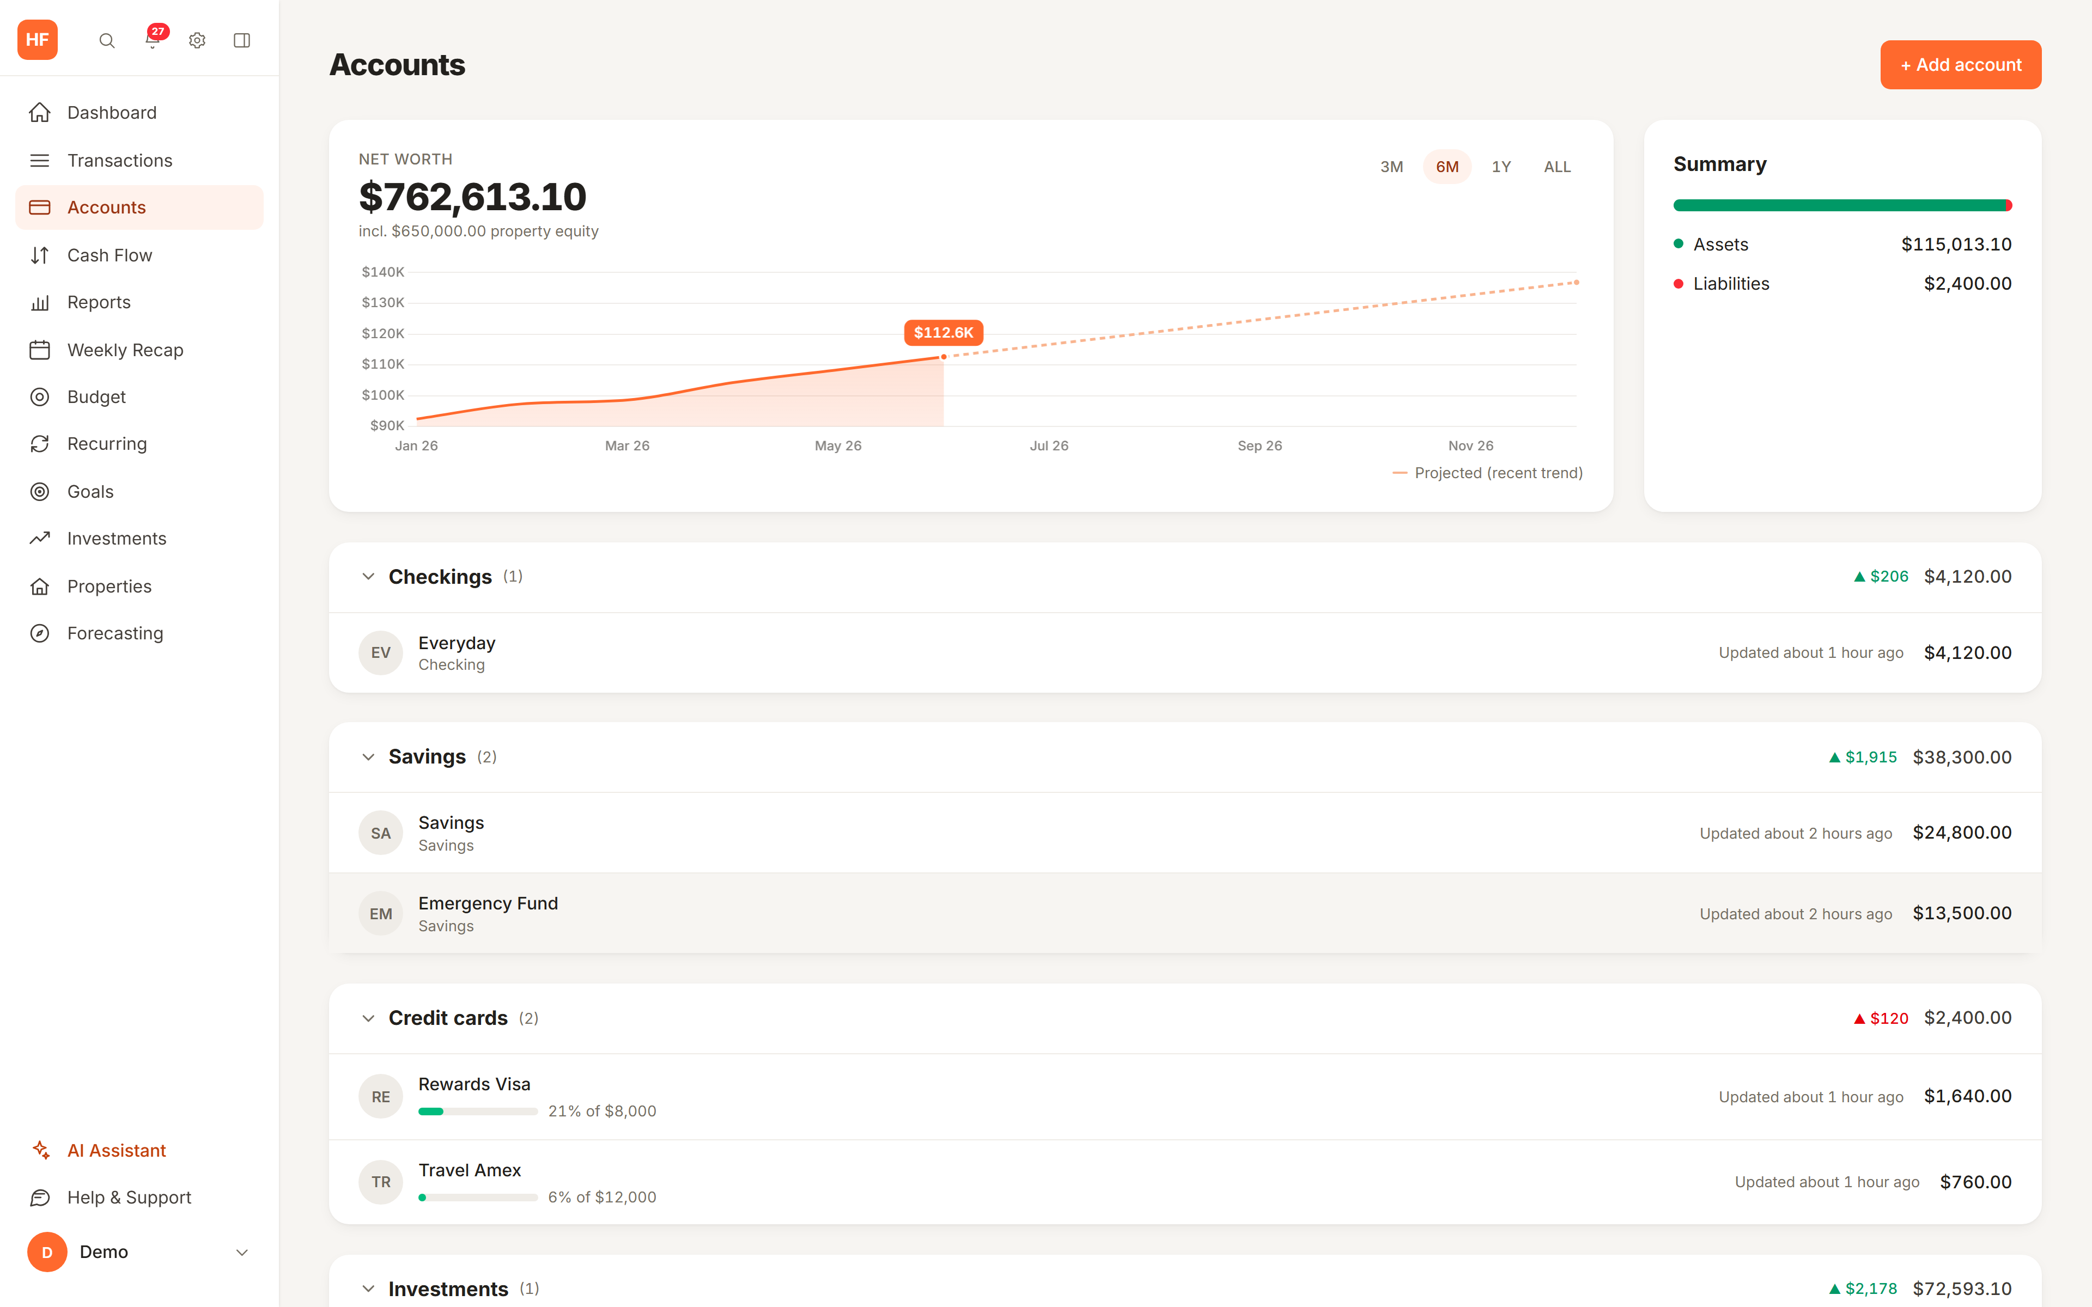Click the Assets $115,013.10 value
This screenshot has width=2092, height=1307.
point(1956,245)
